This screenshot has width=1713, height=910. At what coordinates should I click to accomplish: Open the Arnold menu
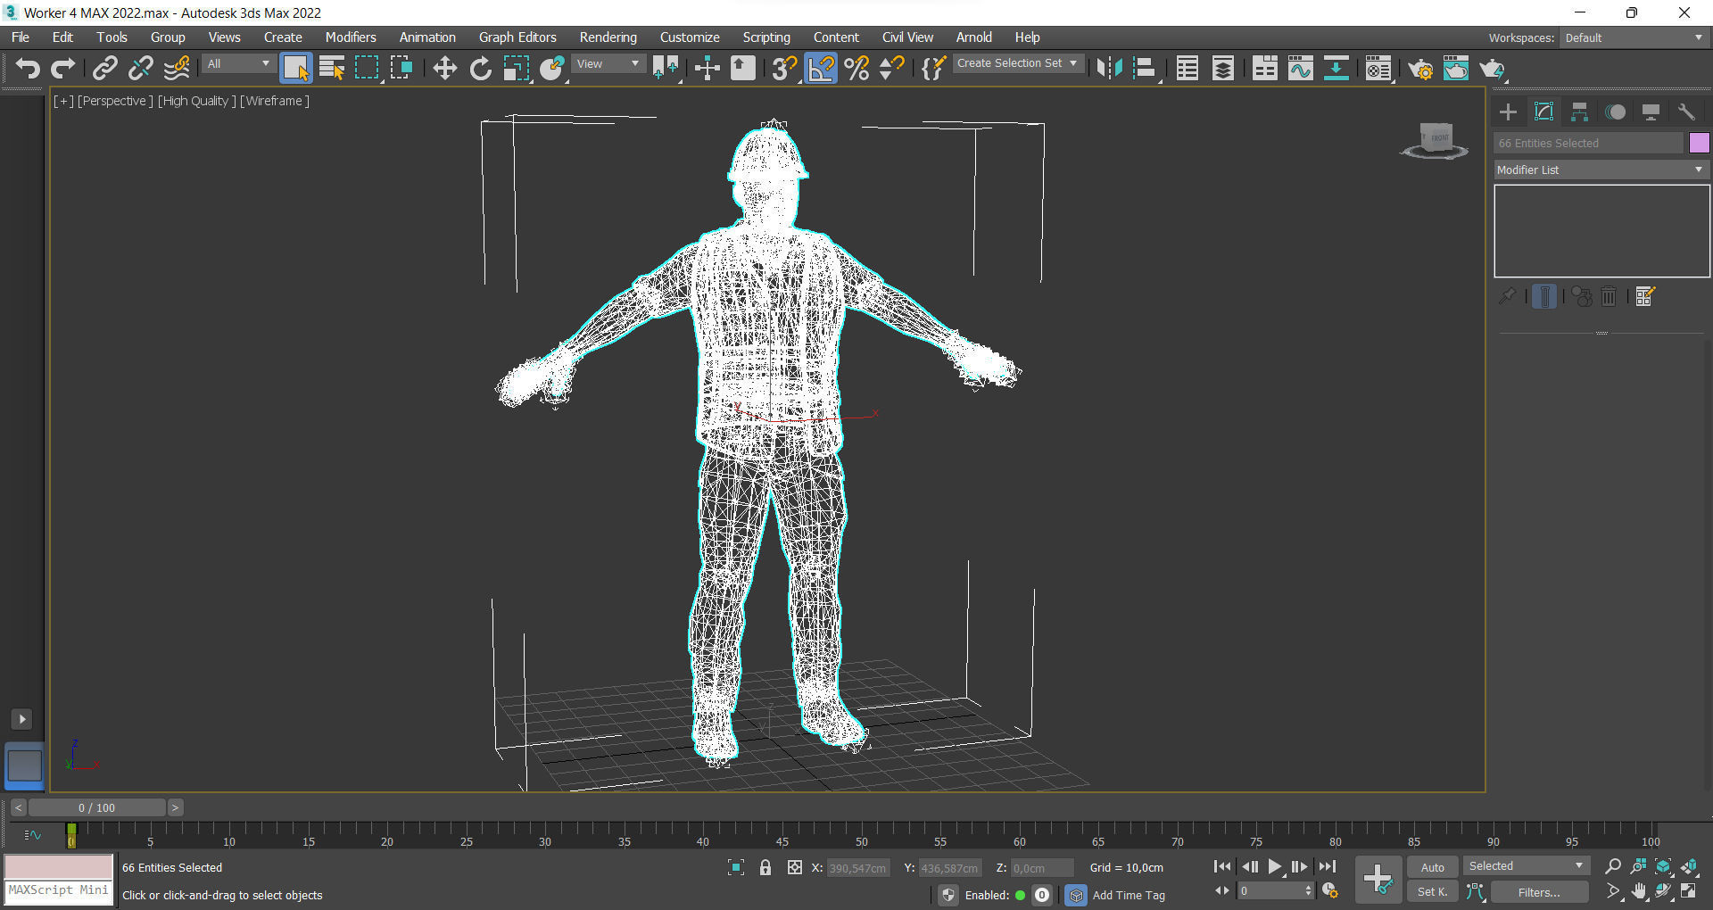point(973,37)
